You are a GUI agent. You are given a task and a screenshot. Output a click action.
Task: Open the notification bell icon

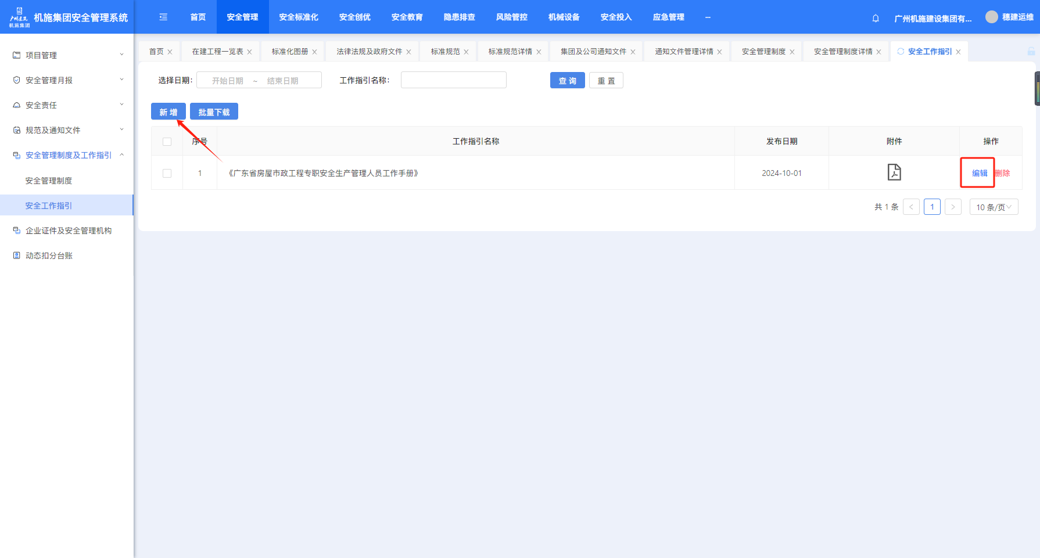click(x=876, y=19)
